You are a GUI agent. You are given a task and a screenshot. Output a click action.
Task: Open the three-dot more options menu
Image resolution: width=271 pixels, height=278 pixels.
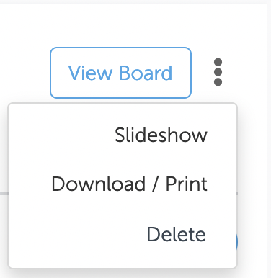click(x=218, y=72)
